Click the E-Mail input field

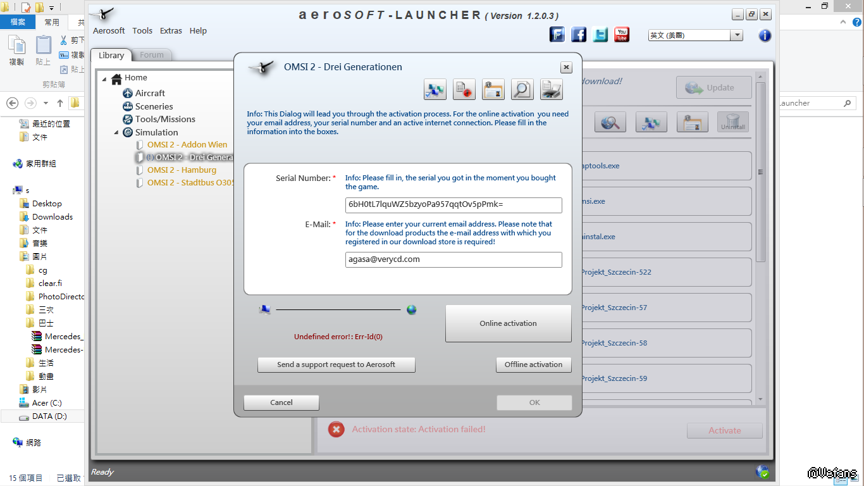point(454,259)
